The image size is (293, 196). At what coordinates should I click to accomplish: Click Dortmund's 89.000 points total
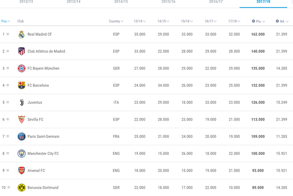(x=258, y=187)
